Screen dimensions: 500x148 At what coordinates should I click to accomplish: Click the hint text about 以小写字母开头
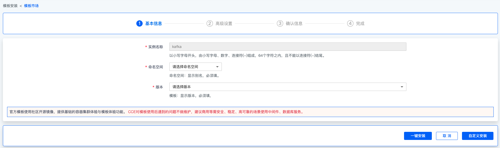pyautogui.click(x=248, y=55)
